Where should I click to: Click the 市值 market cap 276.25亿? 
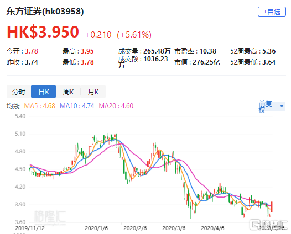(206, 62)
